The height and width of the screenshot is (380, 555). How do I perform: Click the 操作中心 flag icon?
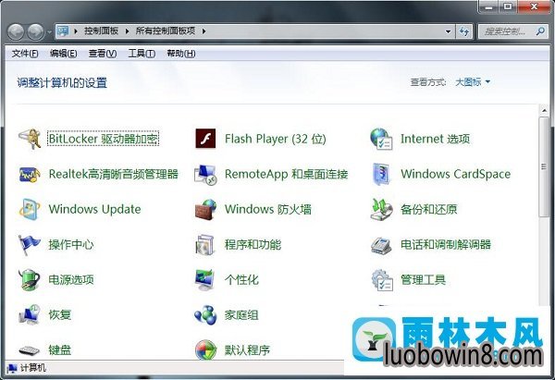coord(31,244)
